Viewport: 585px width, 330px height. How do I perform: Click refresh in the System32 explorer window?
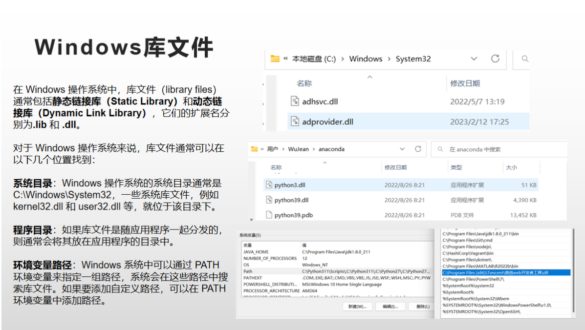[495, 59]
